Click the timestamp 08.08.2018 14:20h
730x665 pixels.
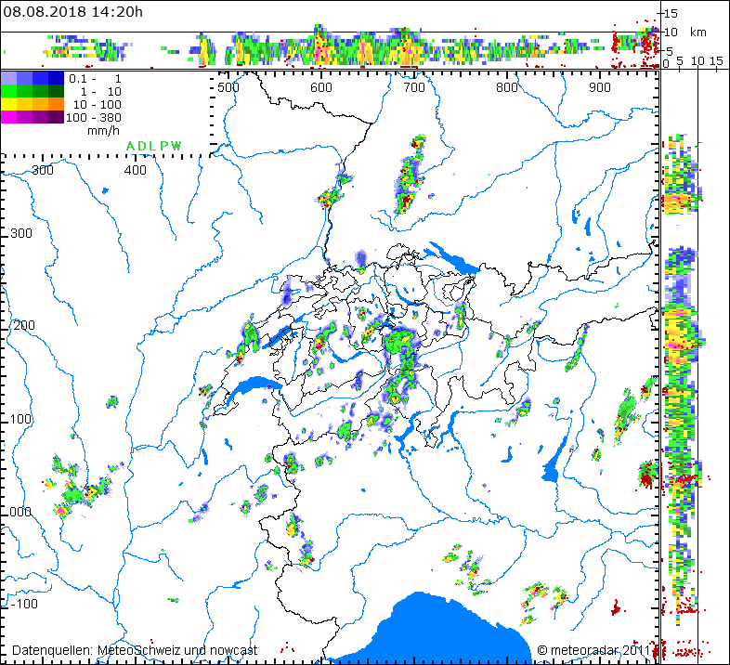(x=73, y=12)
